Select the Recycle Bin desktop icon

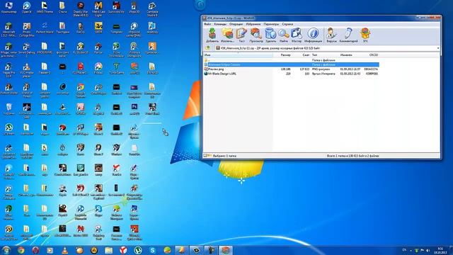point(8,109)
